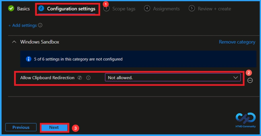Click step number 4 circle icon
Viewport: 261px width, 136px height.
point(147,8)
